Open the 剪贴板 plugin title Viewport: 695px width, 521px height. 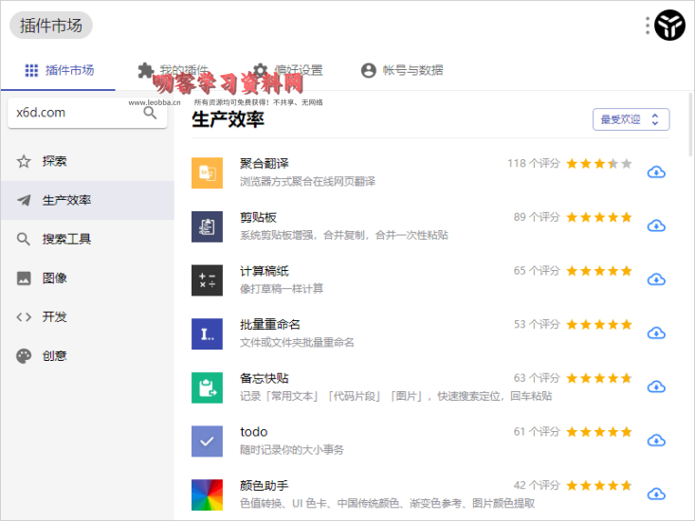click(258, 217)
